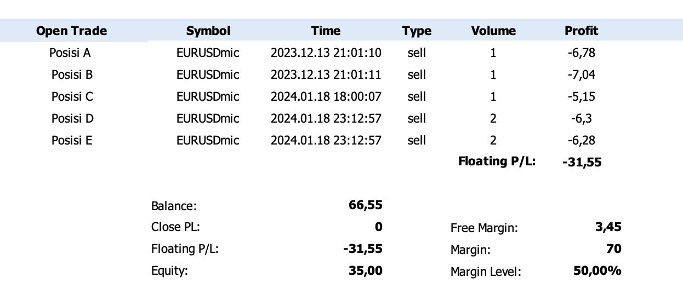The height and width of the screenshot is (300, 683).
Task: Click the Close PL value 0
Action: [379, 227]
